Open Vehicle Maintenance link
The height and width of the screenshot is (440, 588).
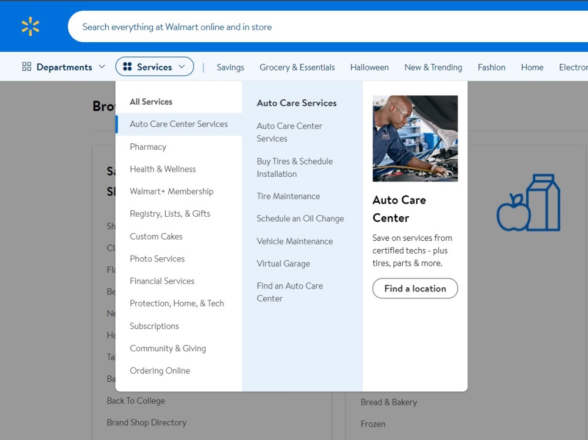point(295,241)
